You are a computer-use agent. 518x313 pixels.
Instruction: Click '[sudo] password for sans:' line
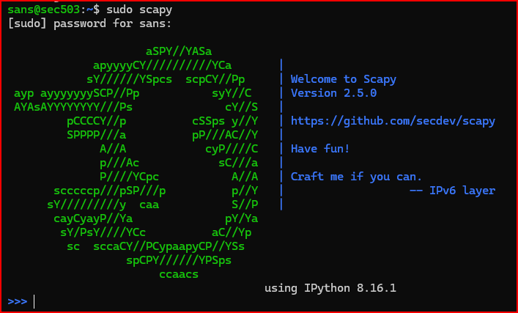89,23
